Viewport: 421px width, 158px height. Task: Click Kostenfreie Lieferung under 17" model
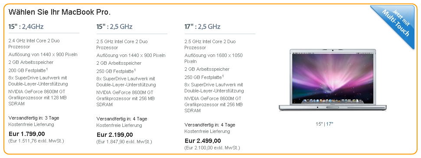coord(207,132)
